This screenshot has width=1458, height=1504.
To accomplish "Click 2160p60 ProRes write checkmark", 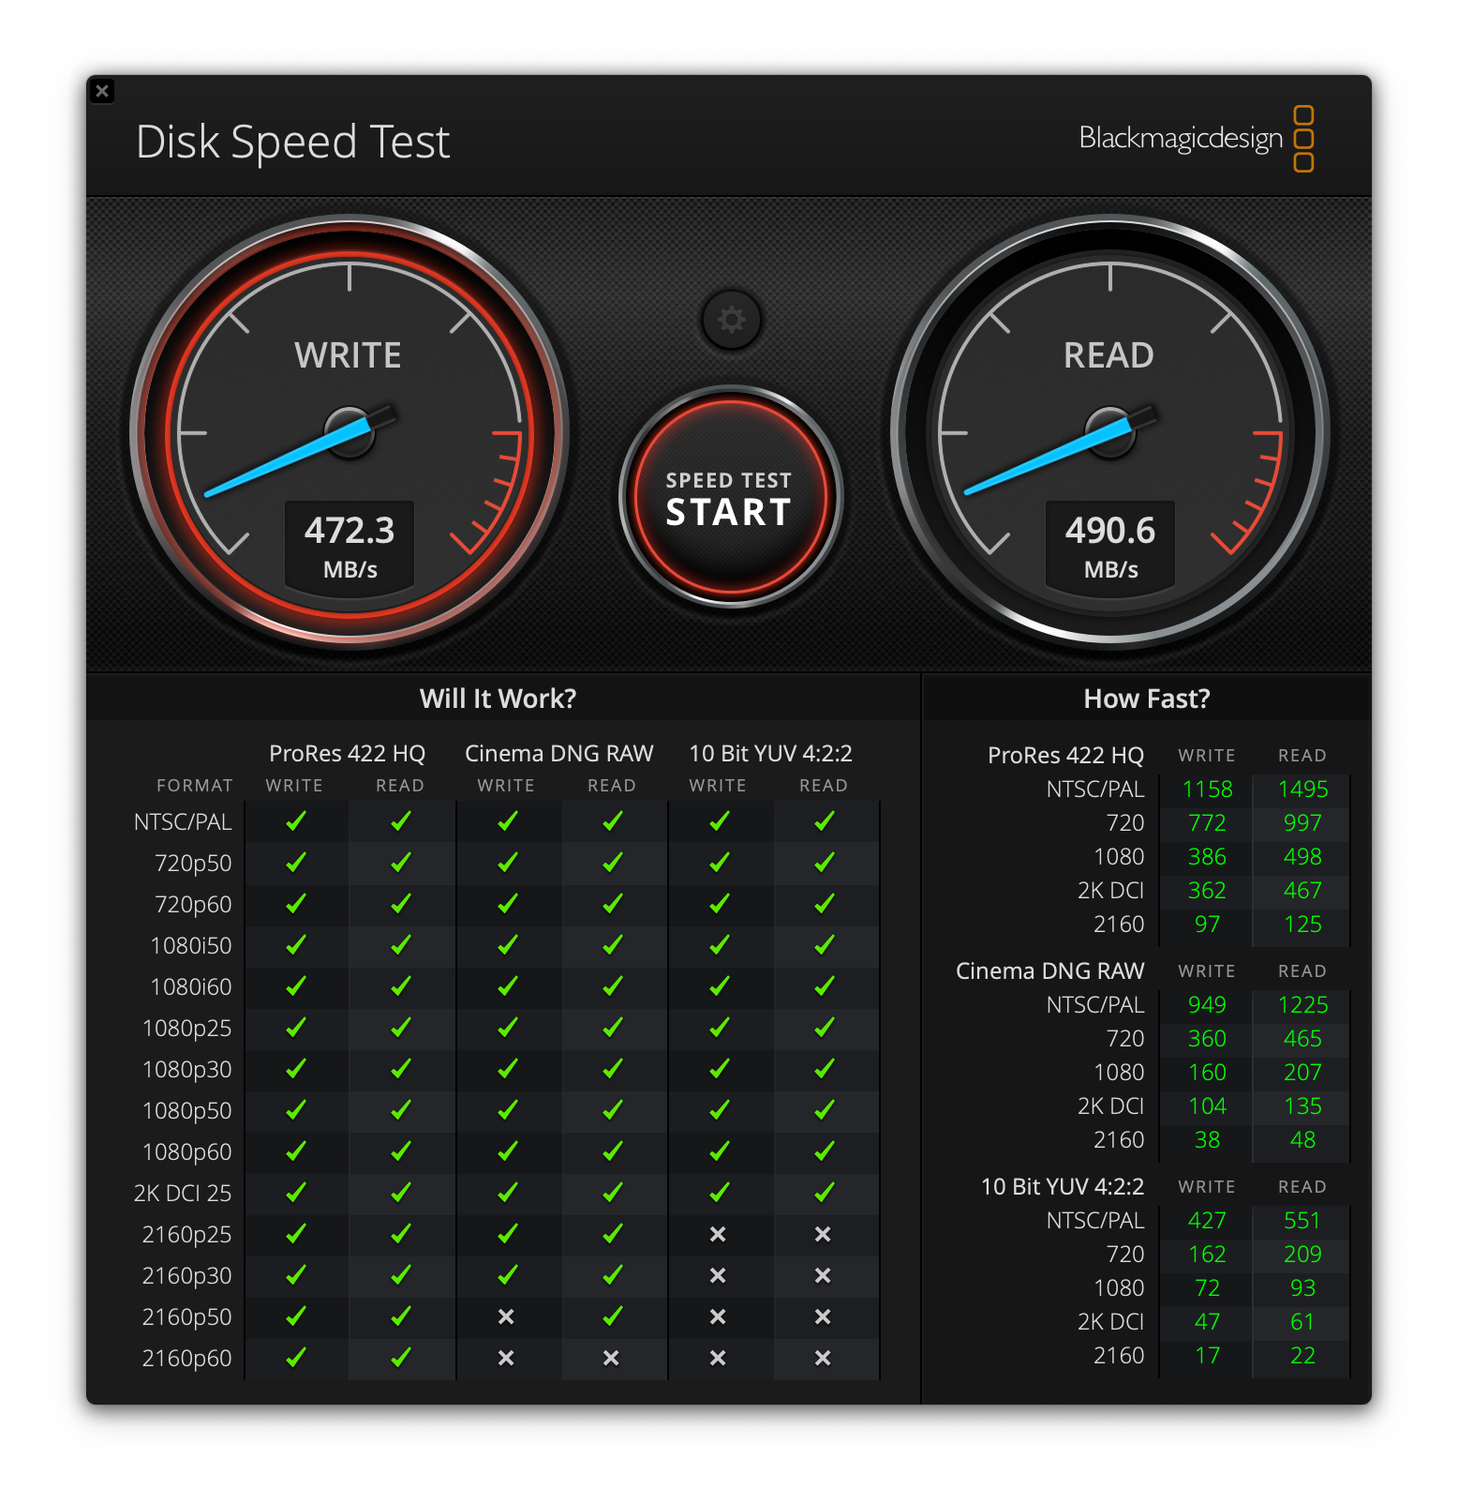I will [x=296, y=1358].
